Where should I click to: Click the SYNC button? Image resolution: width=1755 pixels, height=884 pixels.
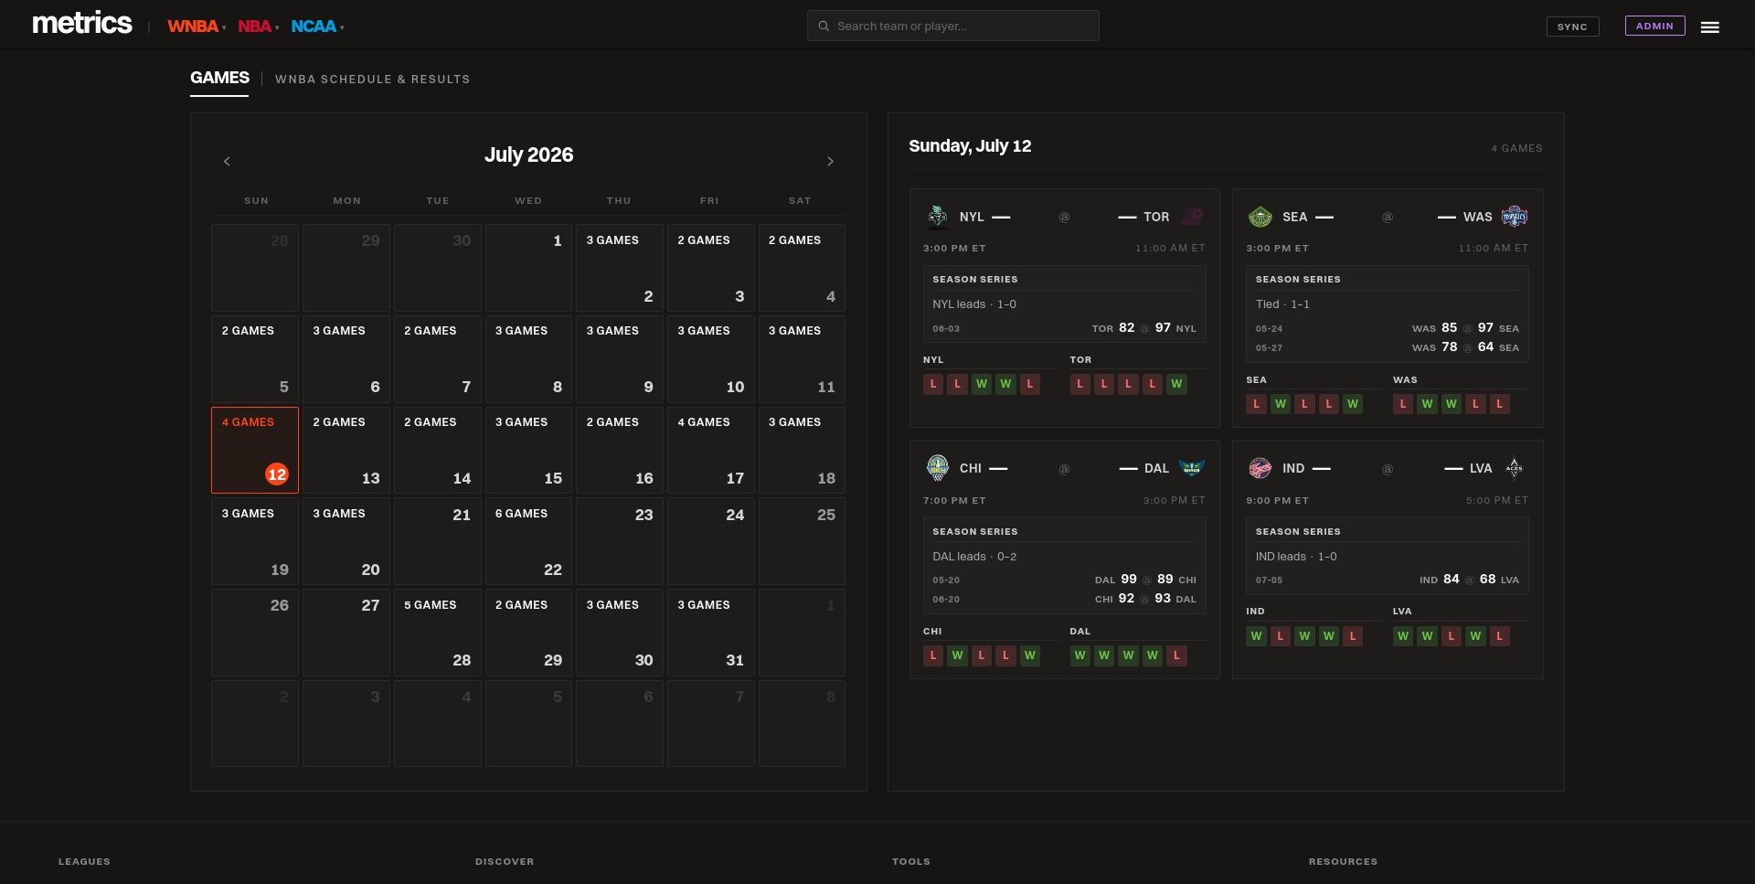[x=1572, y=27]
